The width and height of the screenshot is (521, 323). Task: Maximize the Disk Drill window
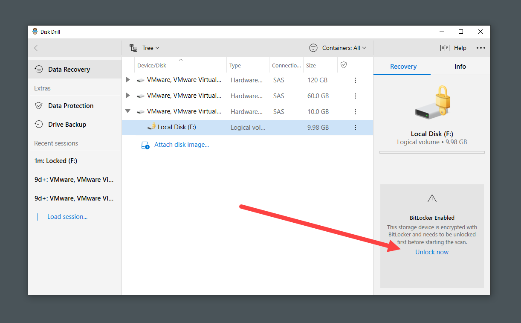pos(461,32)
